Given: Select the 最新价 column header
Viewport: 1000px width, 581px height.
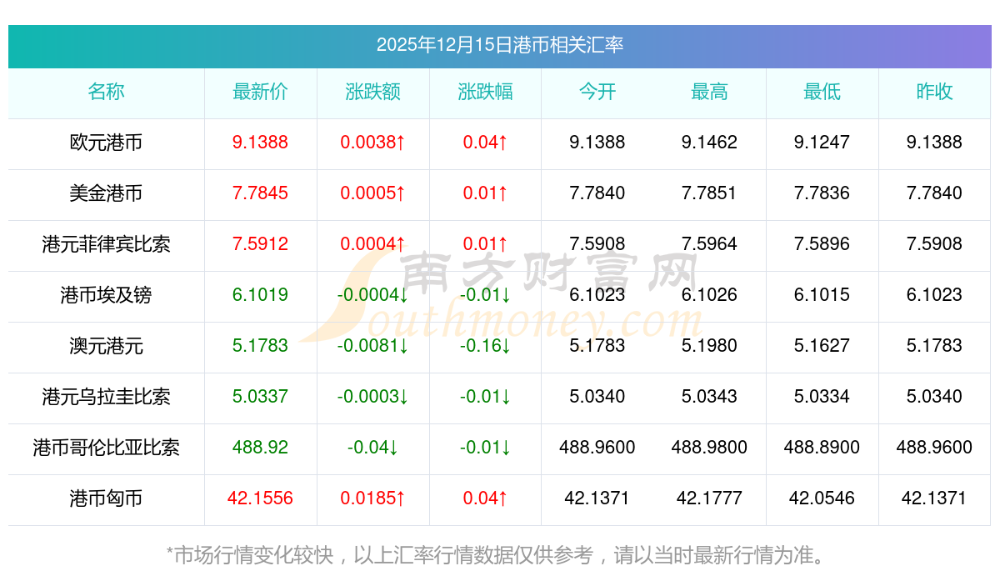Looking at the screenshot, I should point(260,92).
